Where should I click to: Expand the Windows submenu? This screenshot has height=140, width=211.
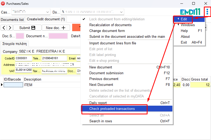tap(188, 25)
